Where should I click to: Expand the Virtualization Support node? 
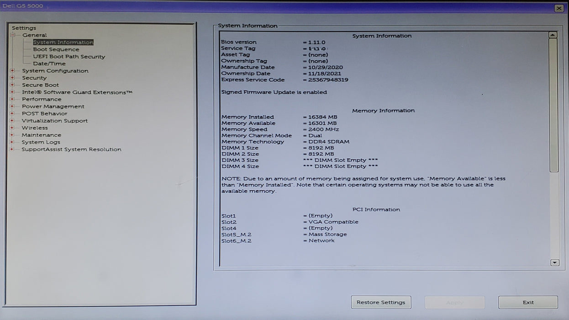click(x=12, y=121)
